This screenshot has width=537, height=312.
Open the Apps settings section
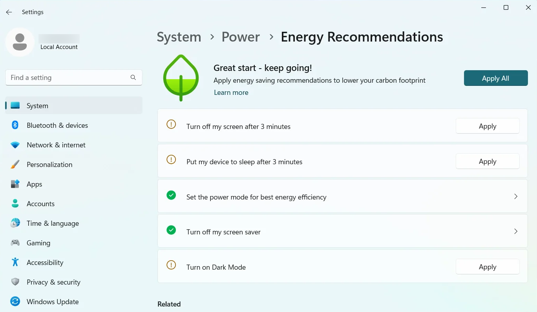[35, 184]
